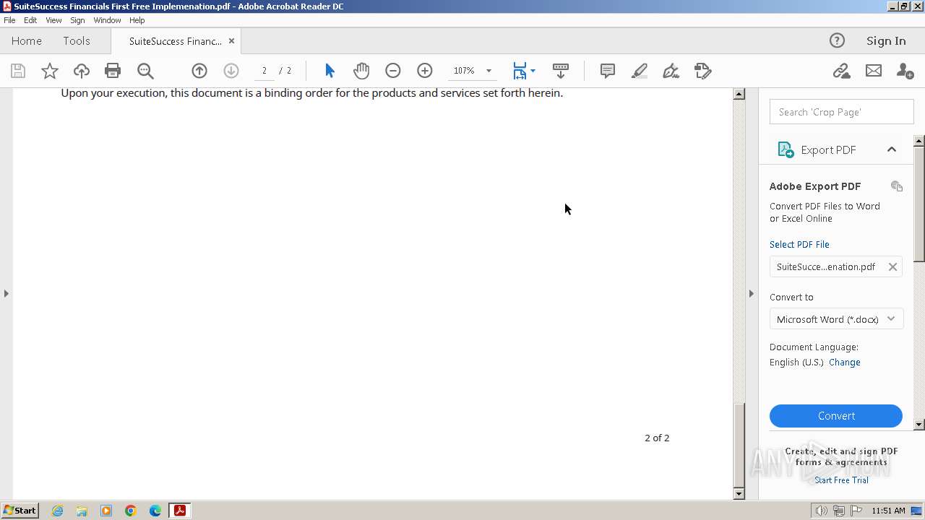Click the Select PDF File link
The height and width of the screenshot is (520, 925).
799,244
